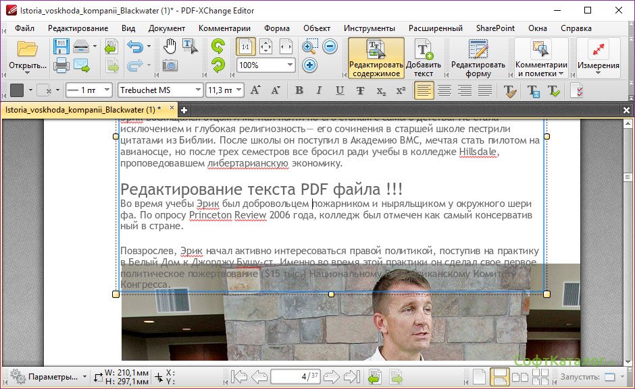Set zoom to actual size 1:1
635x389 pixels.
[x=245, y=47]
